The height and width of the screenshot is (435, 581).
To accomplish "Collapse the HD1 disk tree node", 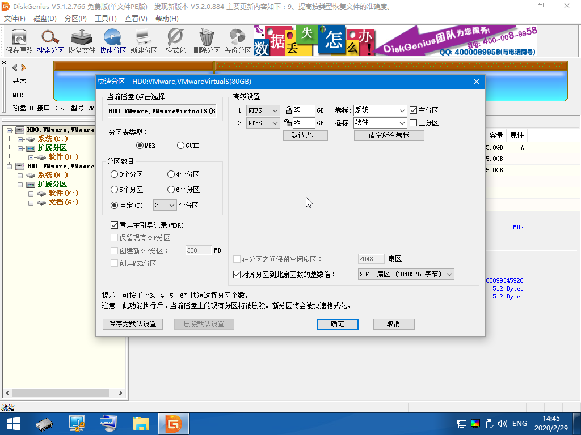I will coord(9,167).
